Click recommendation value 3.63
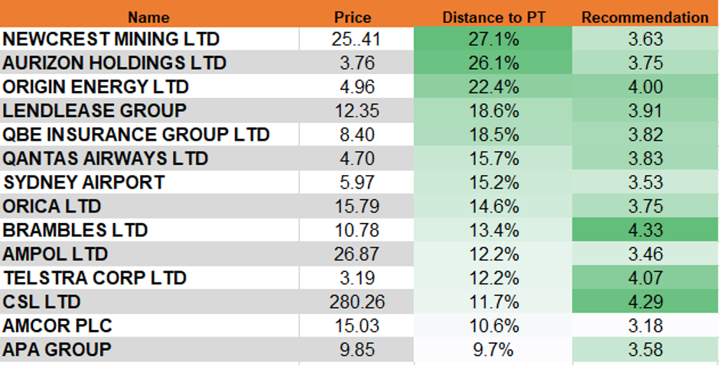Screen dimensions: 720x366 point(645,38)
